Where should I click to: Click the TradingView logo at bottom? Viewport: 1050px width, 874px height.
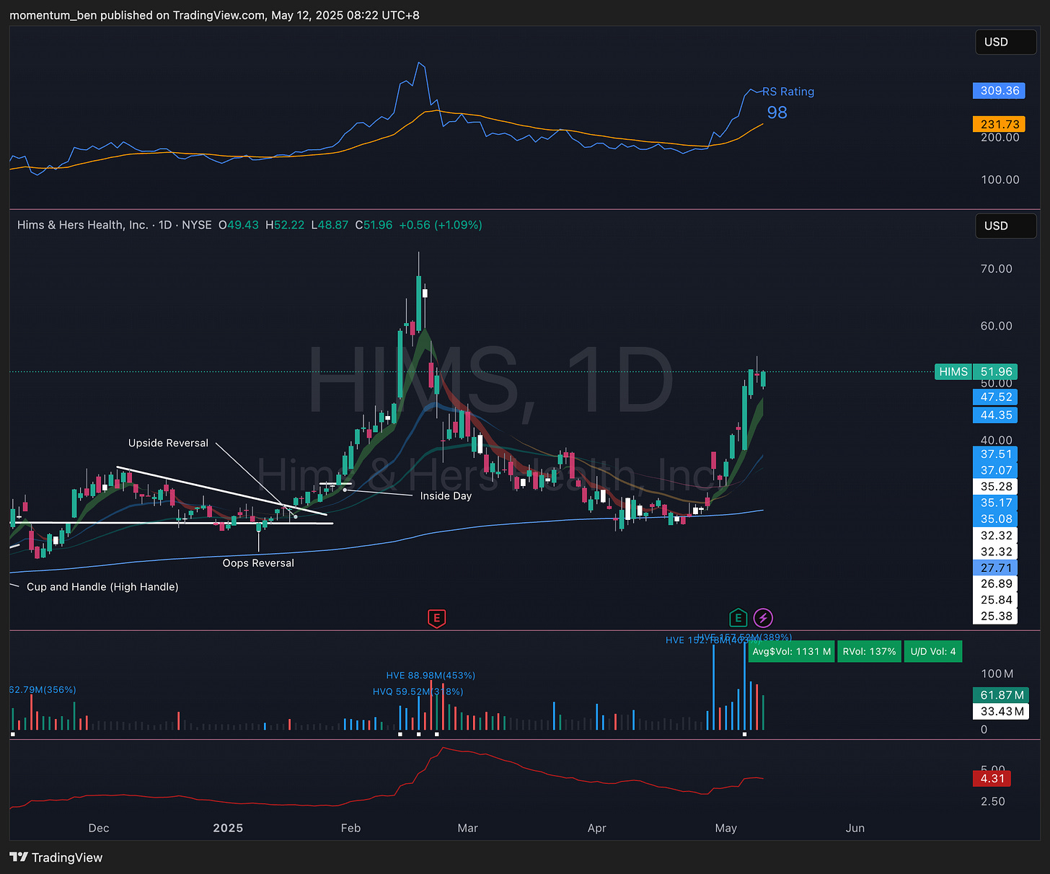pyautogui.click(x=56, y=857)
